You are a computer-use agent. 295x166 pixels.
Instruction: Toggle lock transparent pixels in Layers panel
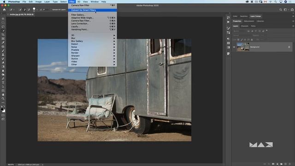pyautogui.click(x=238, y=40)
